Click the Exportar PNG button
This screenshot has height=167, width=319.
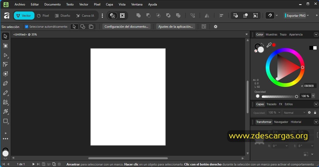(295, 16)
